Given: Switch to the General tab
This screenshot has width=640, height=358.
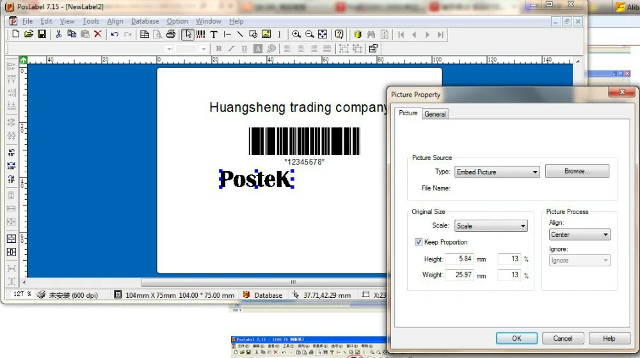Looking at the screenshot, I should pos(435,114).
